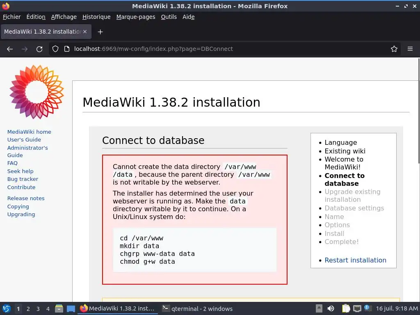The width and height of the screenshot is (420, 315).
Task: Click the Contribute link
Action: 21,187
